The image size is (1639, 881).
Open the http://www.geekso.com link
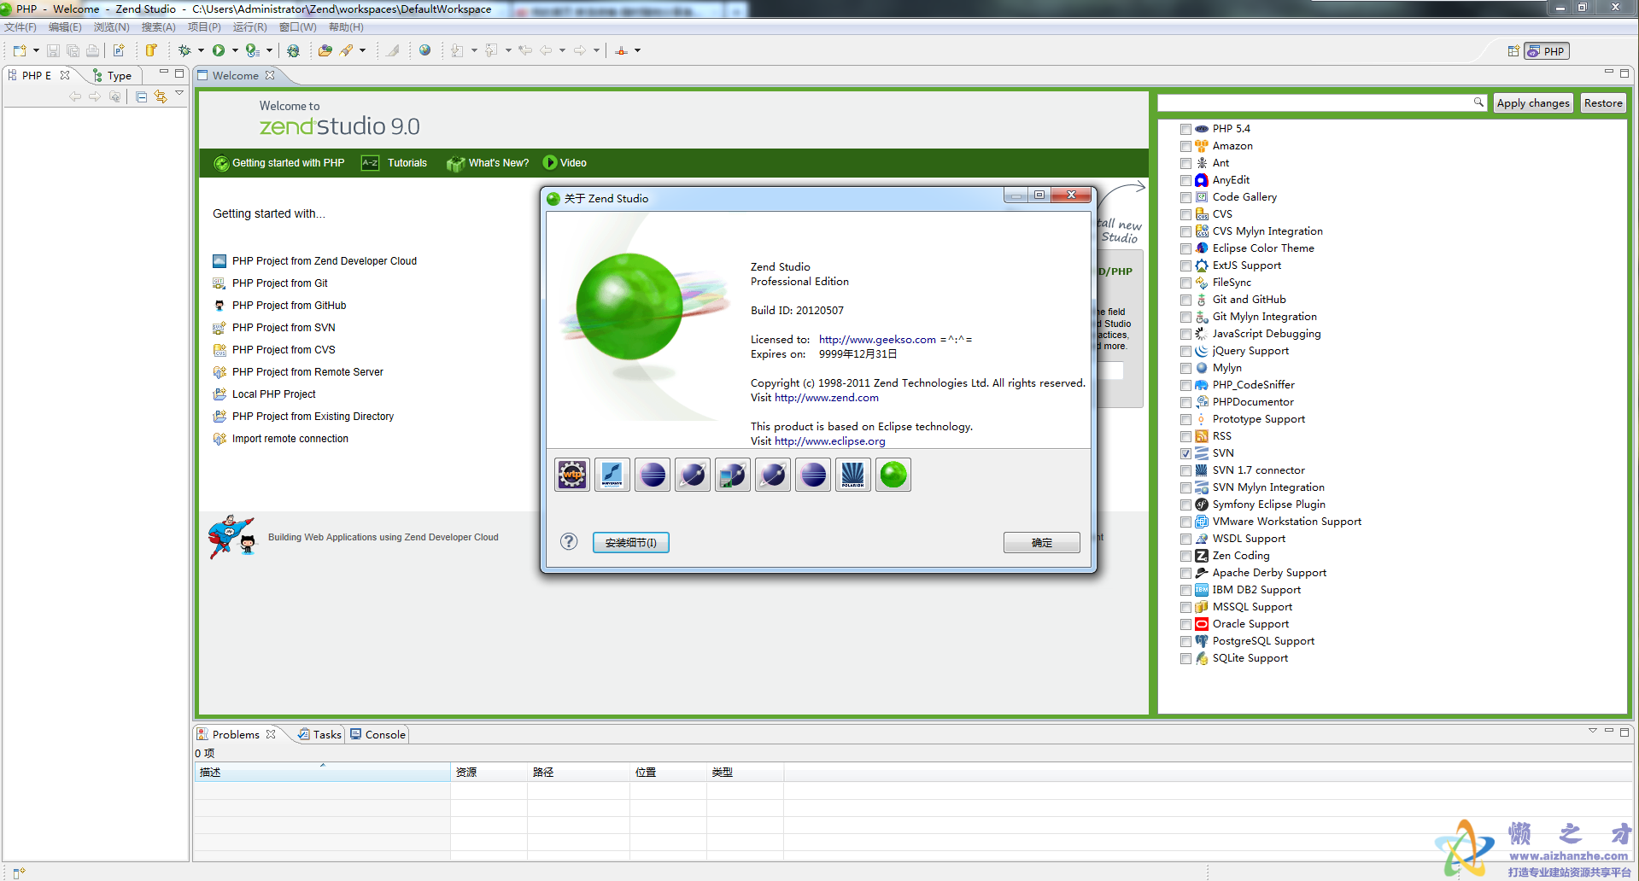[x=877, y=340]
